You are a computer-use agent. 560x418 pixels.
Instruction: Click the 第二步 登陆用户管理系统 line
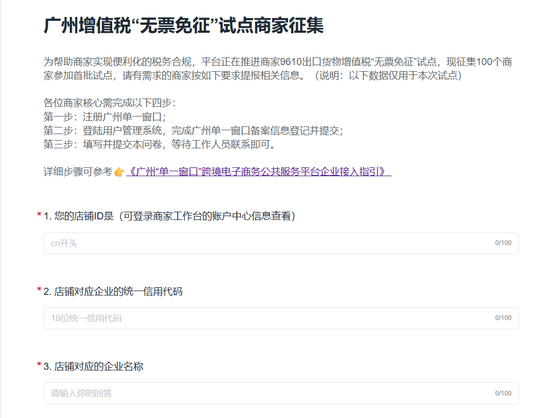[x=193, y=131]
